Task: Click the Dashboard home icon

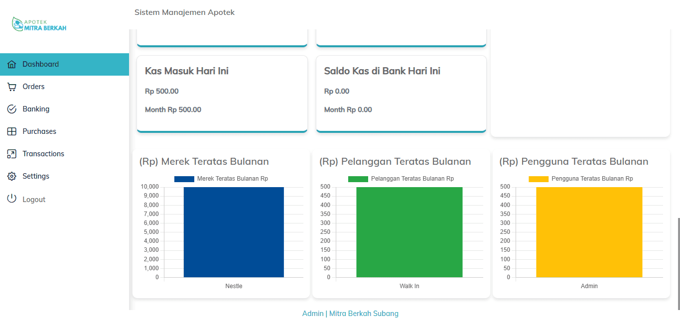Action: [12, 64]
